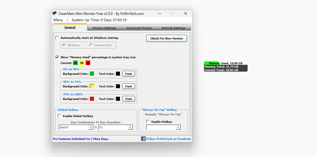
Task: Click the Memory Used mini monitor bar
Action: pos(225,63)
